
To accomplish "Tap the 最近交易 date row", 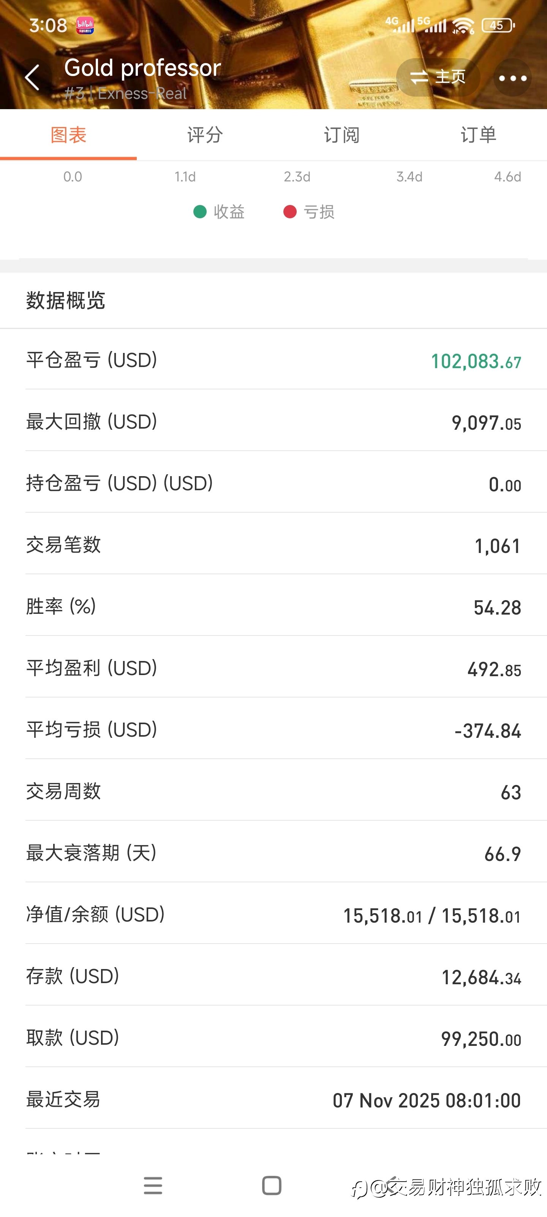I will [273, 1099].
